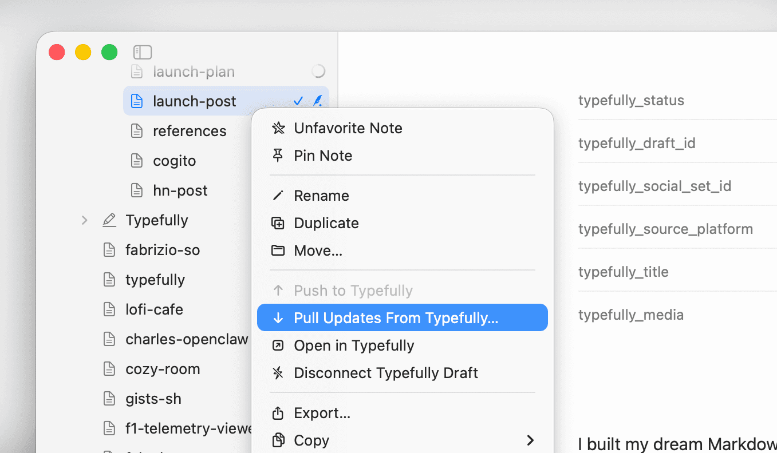This screenshot has height=453, width=777.
Task: Open the cogito note
Action: 175,161
